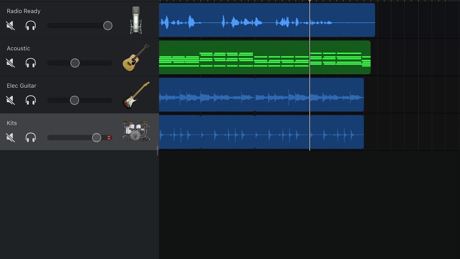Mute the Radio Ready track
This screenshot has width=460, height=259.
[x=10, y=26]
